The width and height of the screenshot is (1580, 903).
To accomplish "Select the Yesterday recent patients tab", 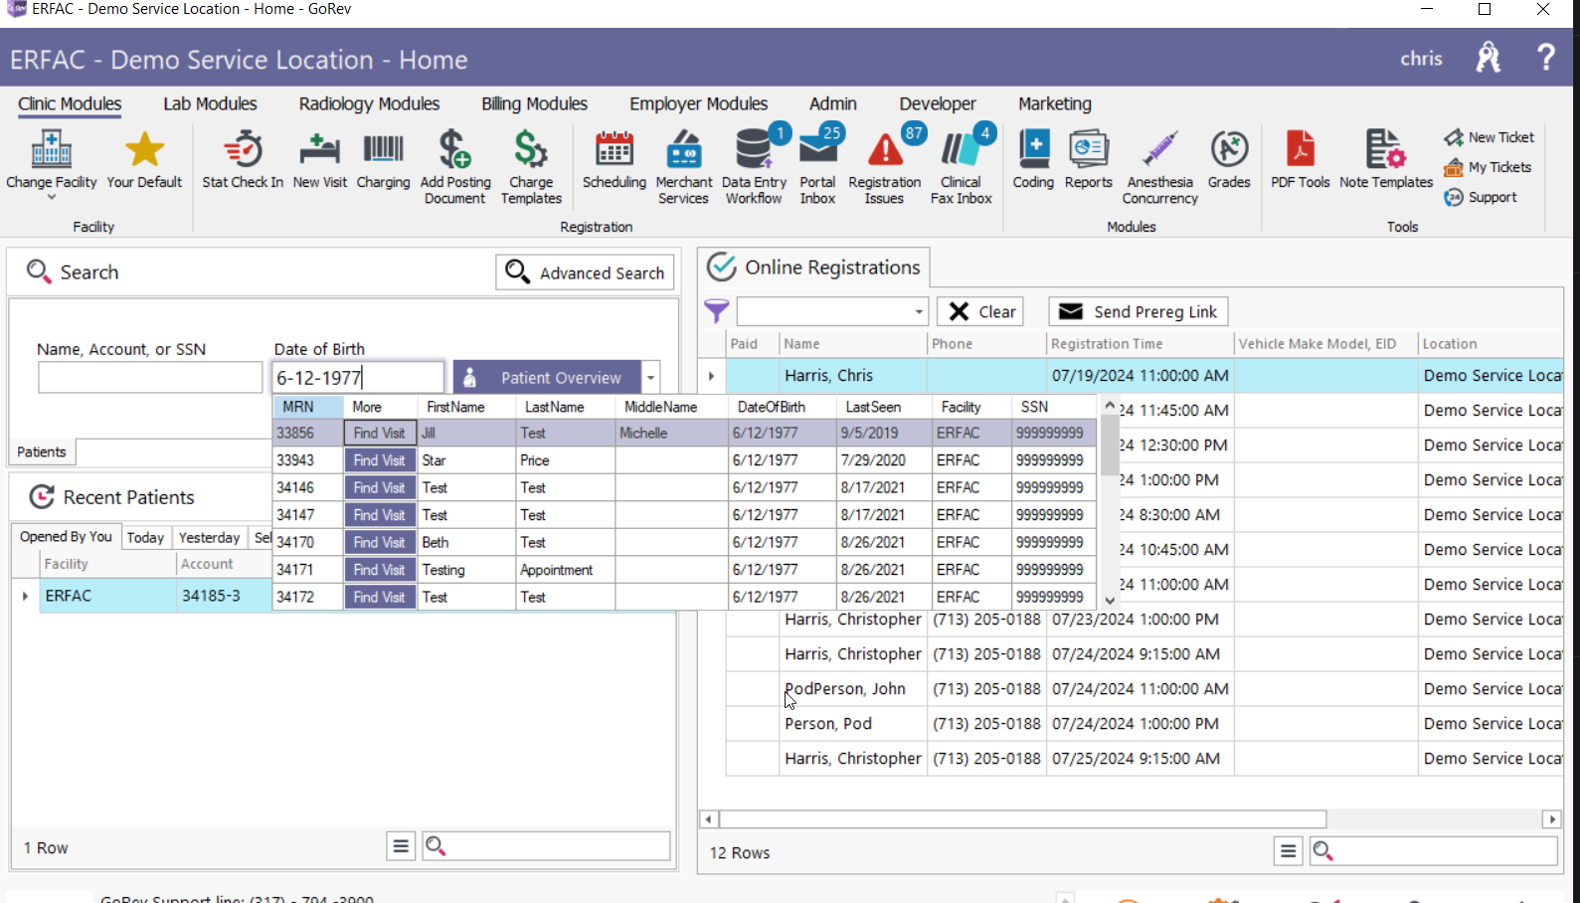I will tap(209, 537).
